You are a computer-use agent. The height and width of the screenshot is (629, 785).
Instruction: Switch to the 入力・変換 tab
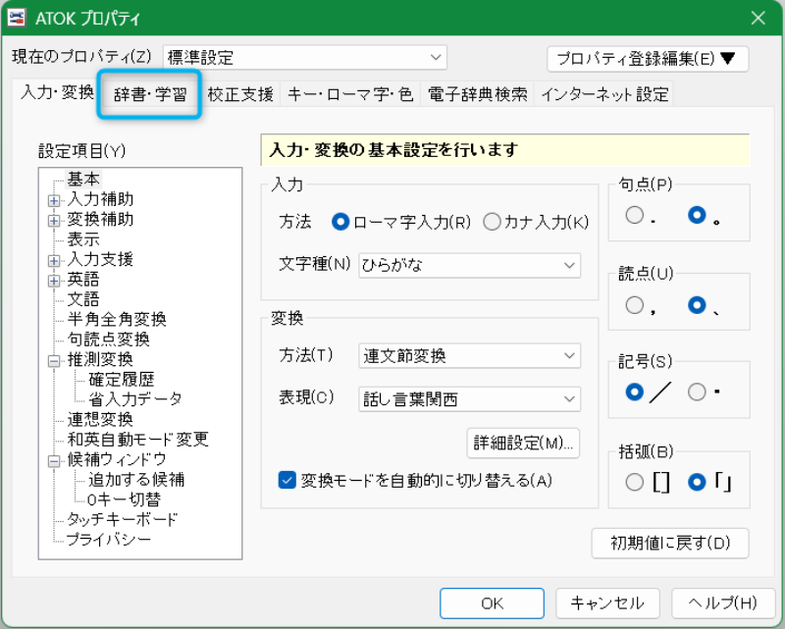[x=57, y=92]
